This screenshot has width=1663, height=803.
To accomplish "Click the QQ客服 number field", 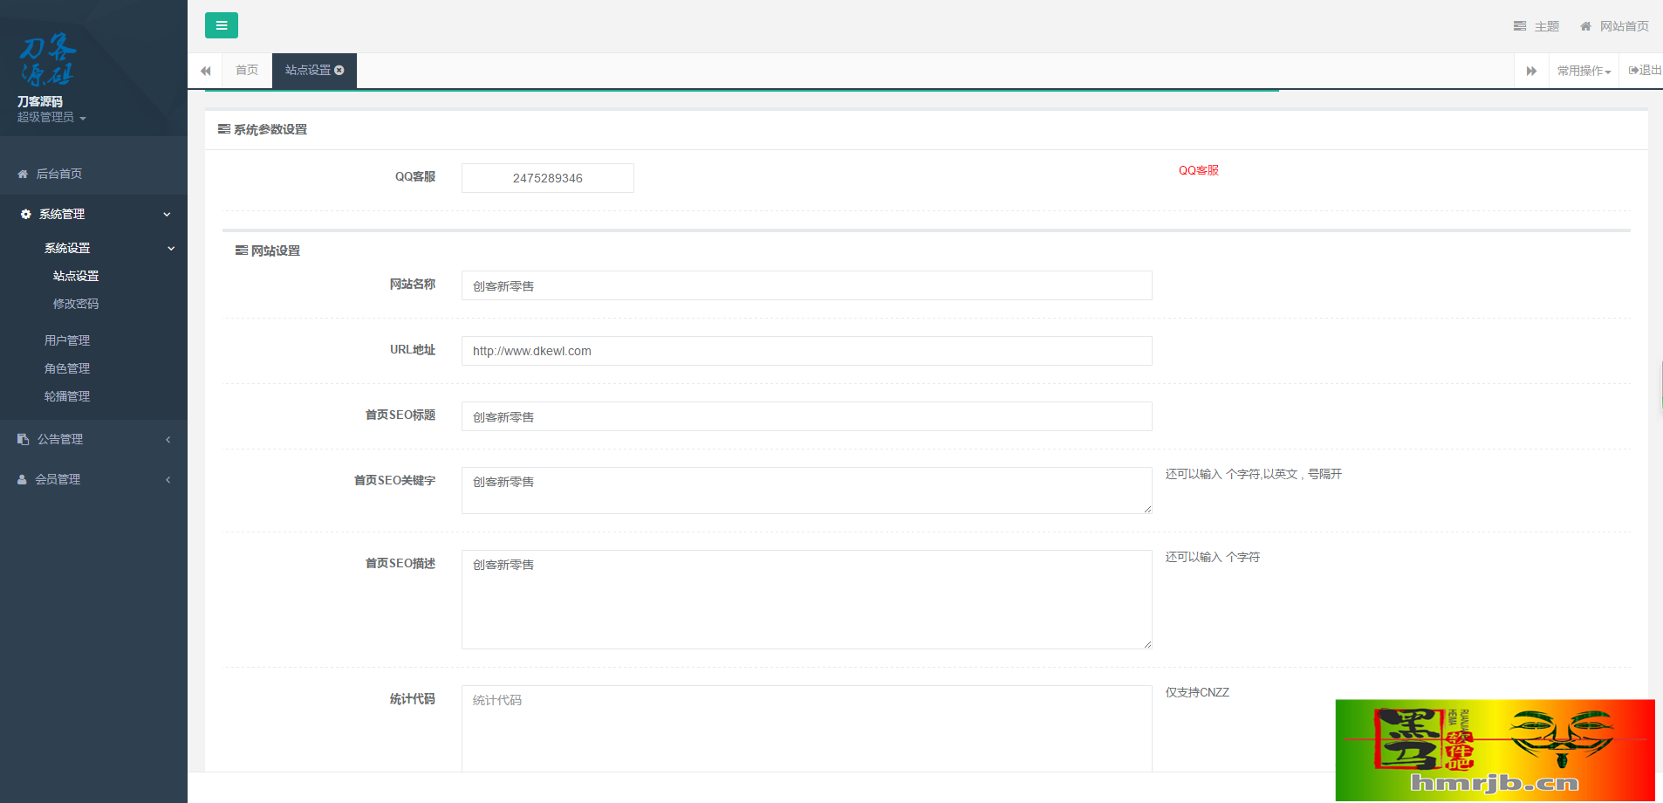I will (548, 178).
